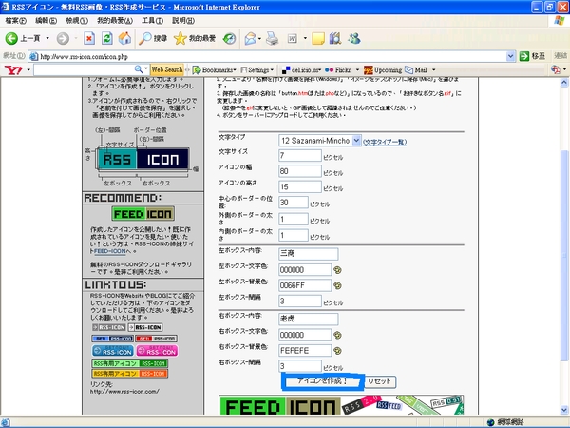Click the left box background color field 0066FF
The image size is (570, 428).
click(x=305, y=285)
